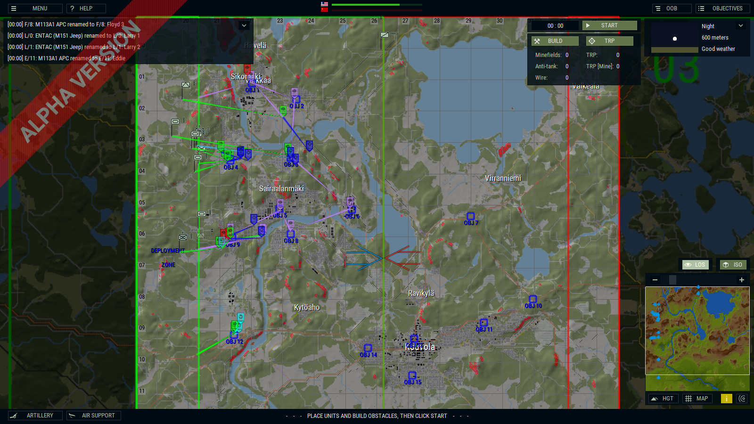
Task: Open the main MENU
Action: pos(35,8)
